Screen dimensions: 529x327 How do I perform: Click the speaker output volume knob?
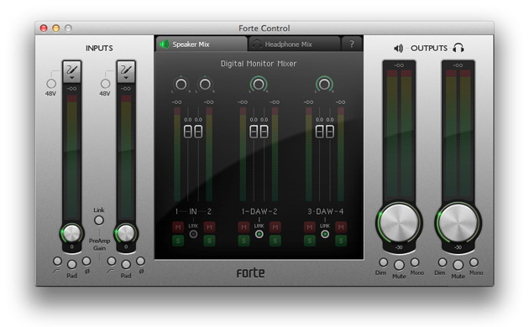click(399, 222)
